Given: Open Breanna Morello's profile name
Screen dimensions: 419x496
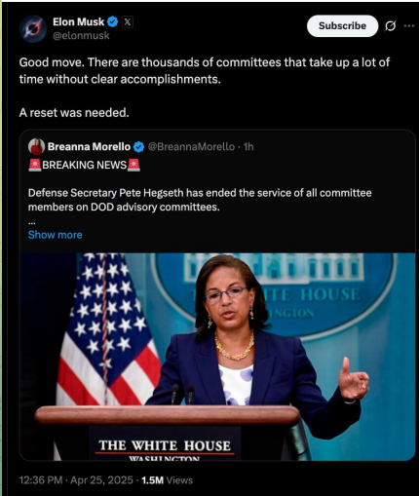Looking at the screenshot, I should tap(89, 147).
